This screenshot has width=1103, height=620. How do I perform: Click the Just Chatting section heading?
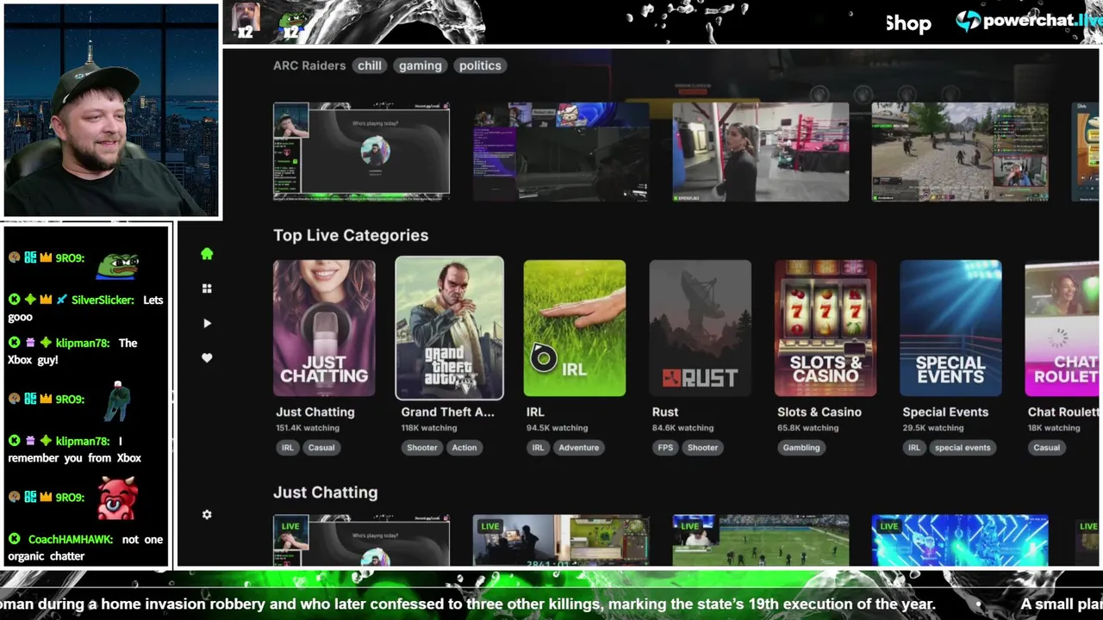click(x=326, y=493)
